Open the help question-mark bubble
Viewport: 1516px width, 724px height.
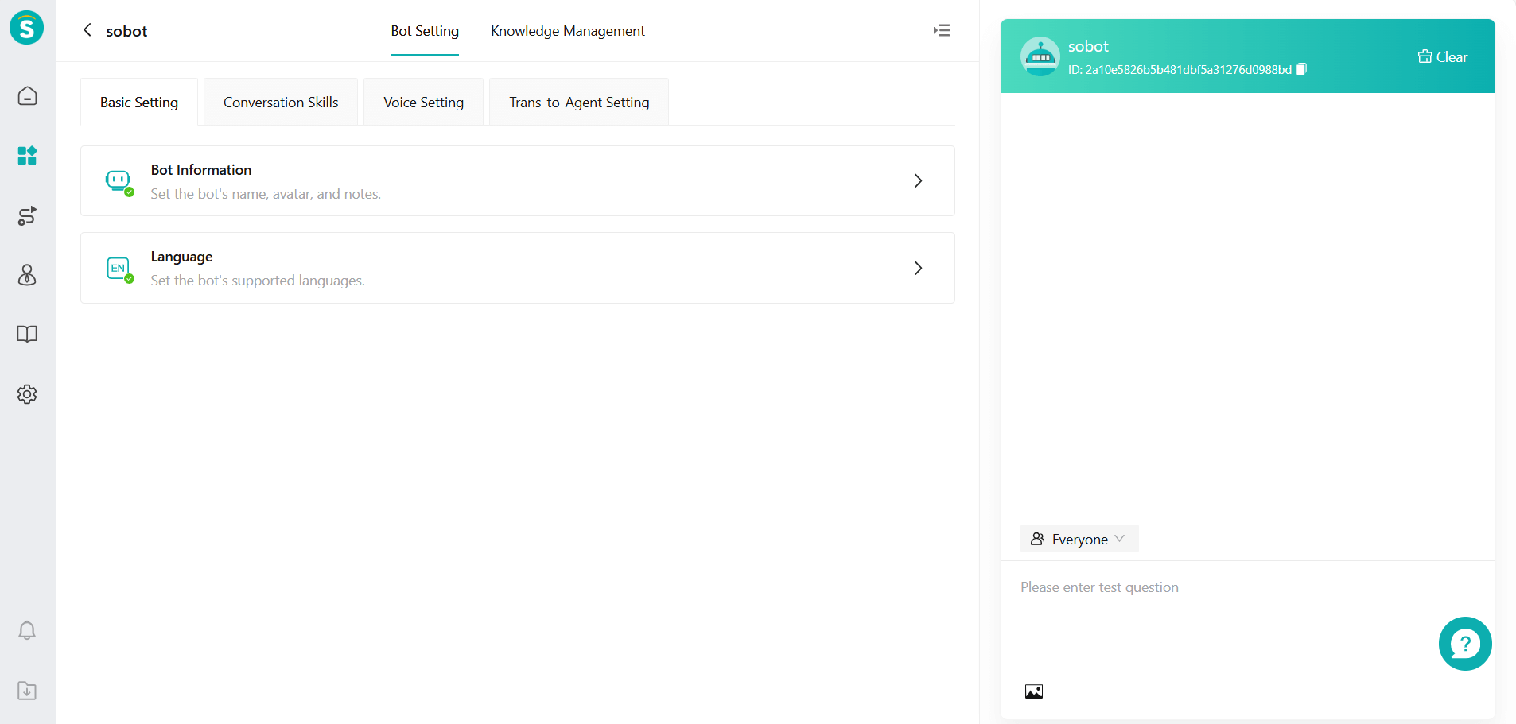click(x=1465, y=644)
